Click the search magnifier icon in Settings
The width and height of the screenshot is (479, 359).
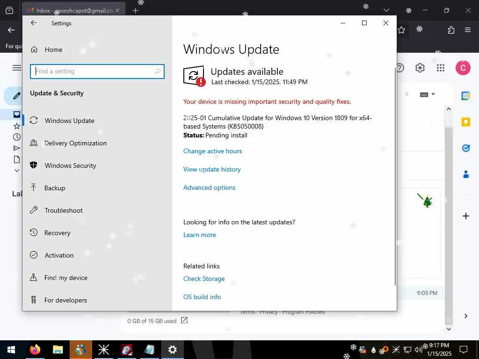(158, 72)
